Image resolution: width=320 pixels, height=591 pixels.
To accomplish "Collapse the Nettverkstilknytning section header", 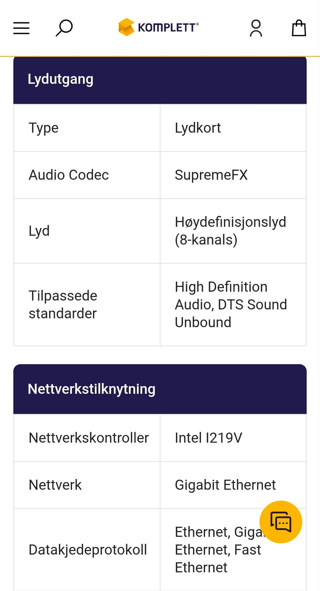I will pos(160,389).
